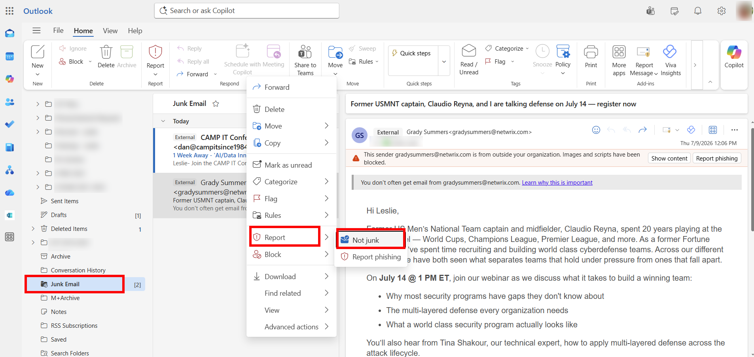The height and width of the screenshot is (357, 754).
Task: Open People icon in left rail
Action: (x=9, y=102)
